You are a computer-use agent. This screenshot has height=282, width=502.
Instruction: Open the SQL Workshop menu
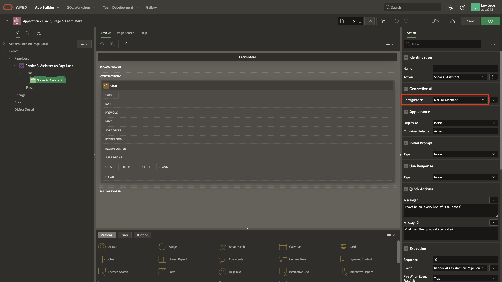coord(81,7)
